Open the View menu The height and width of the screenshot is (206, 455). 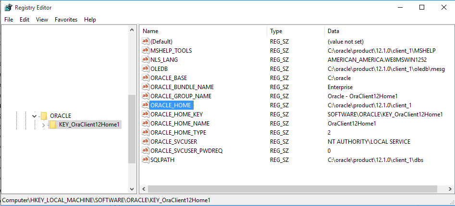tap(42, 20)
